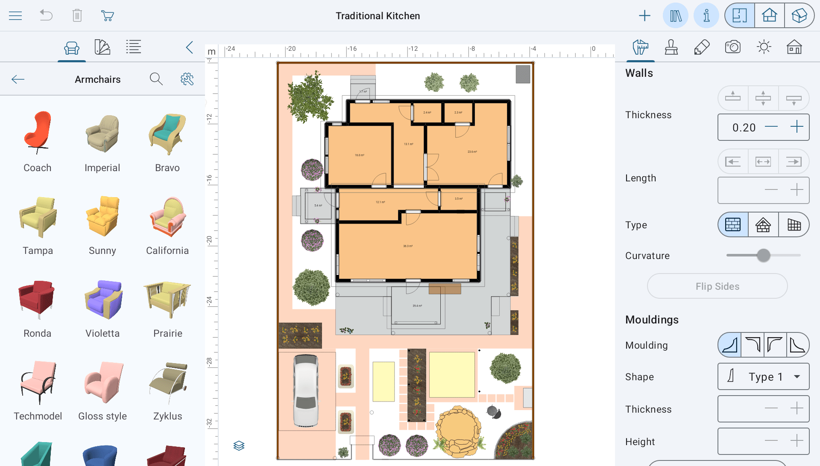
Task: Toggle the info inspector panel
Action: 706,16
